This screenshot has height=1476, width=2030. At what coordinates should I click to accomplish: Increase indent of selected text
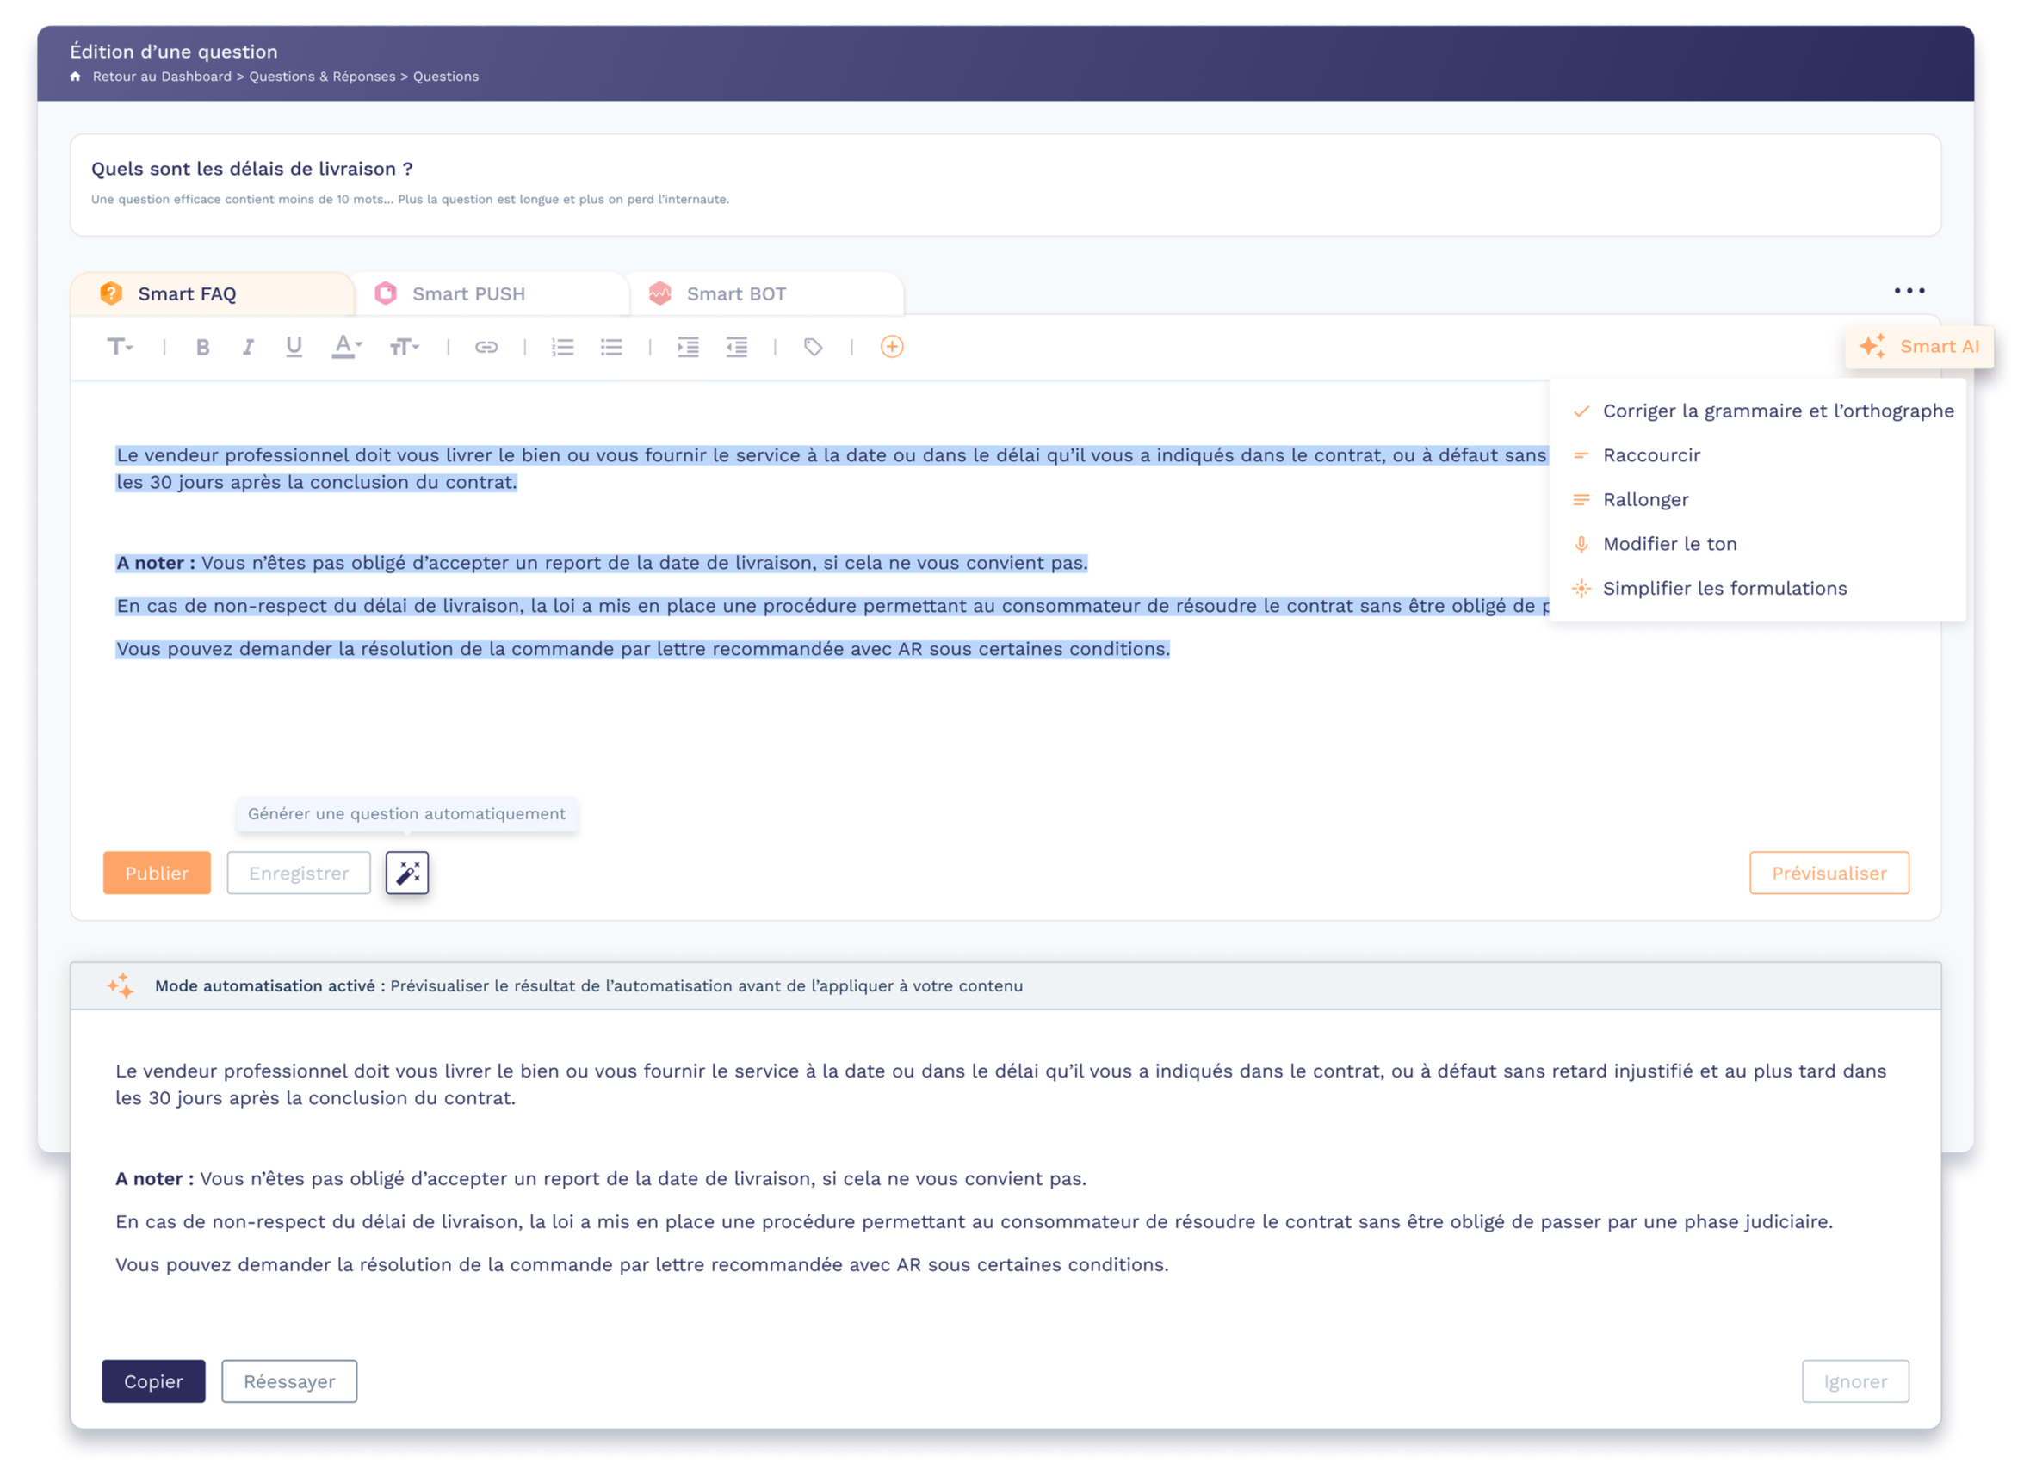click(687, 347)
